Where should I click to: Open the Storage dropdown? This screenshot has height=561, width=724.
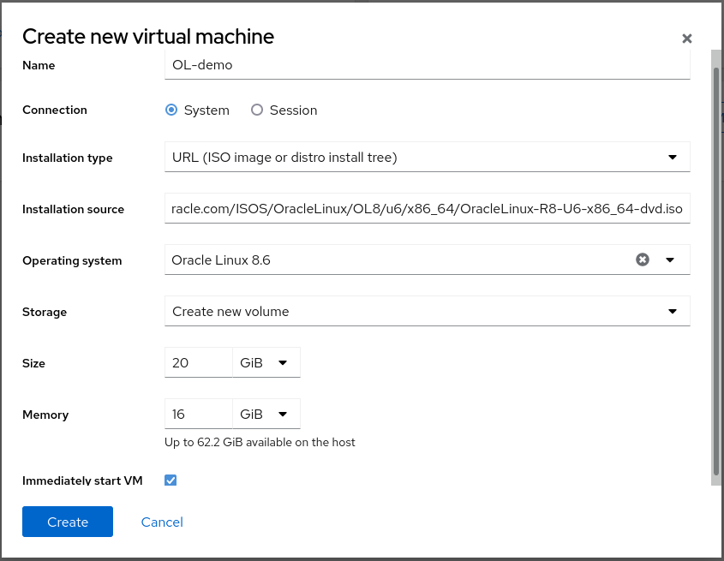(427, 311)
